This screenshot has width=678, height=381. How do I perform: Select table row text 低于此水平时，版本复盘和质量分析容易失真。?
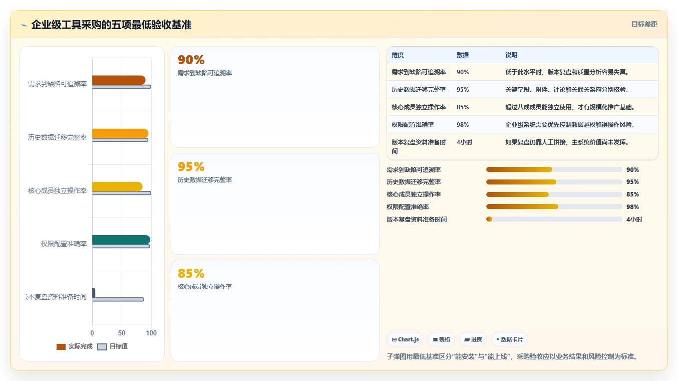point(567,72)
